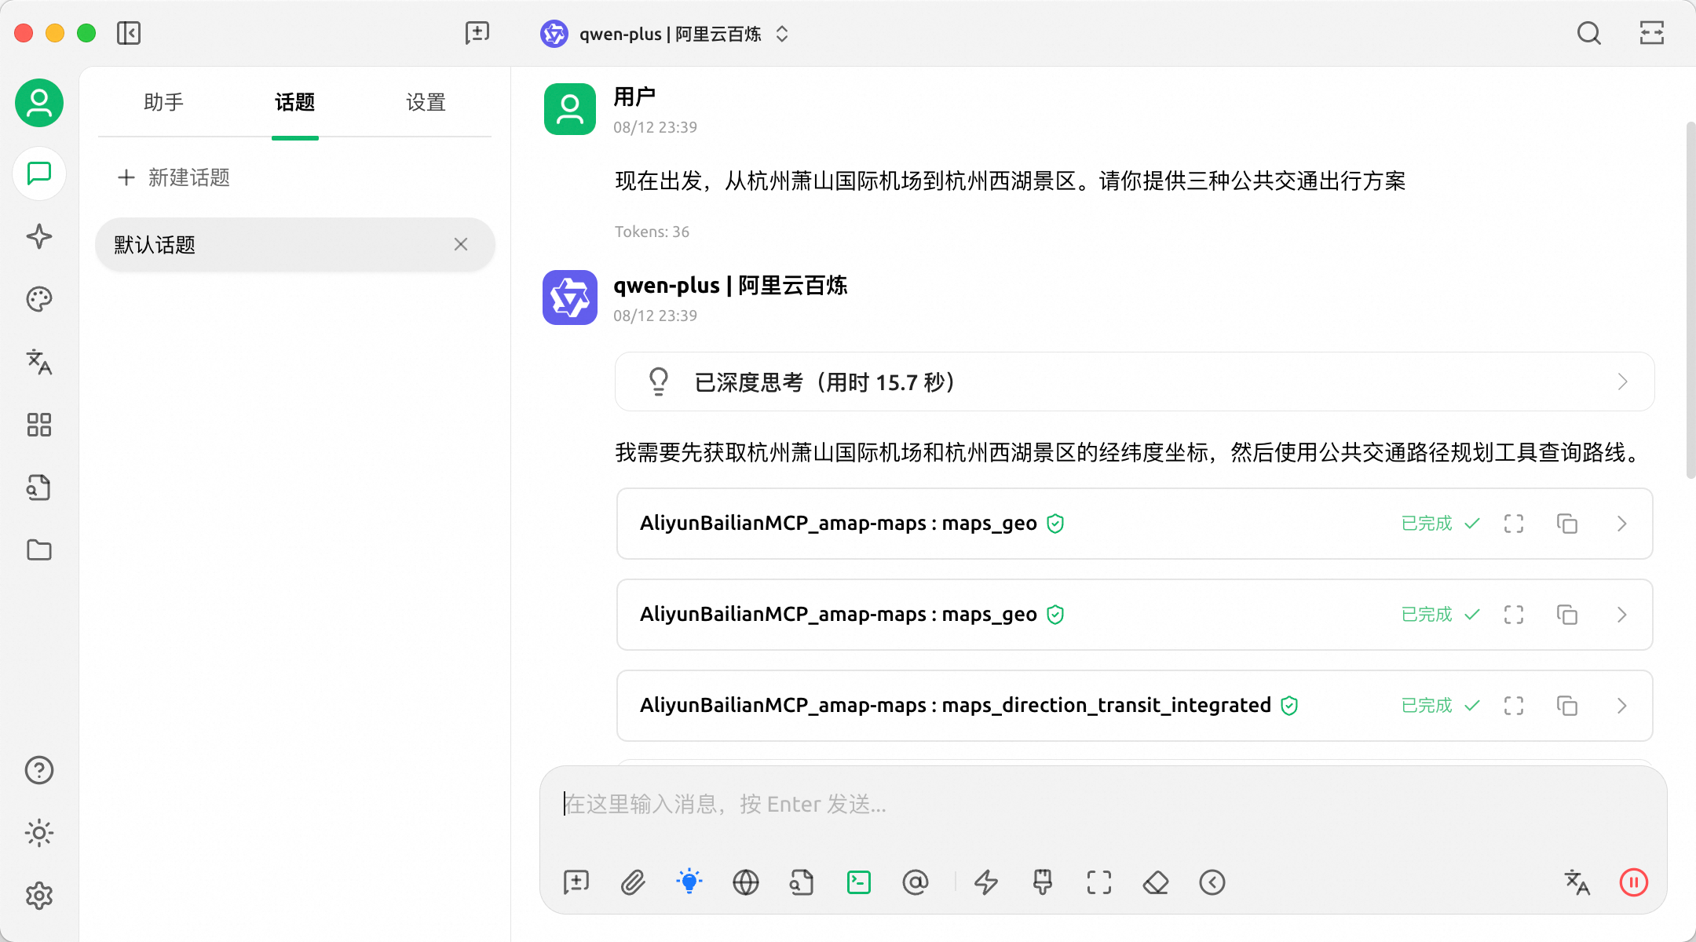The height and width of the screenshot is (942, 1696).
Task: Click first maps_geo 已完成 status
Action: pos(1441,524)
